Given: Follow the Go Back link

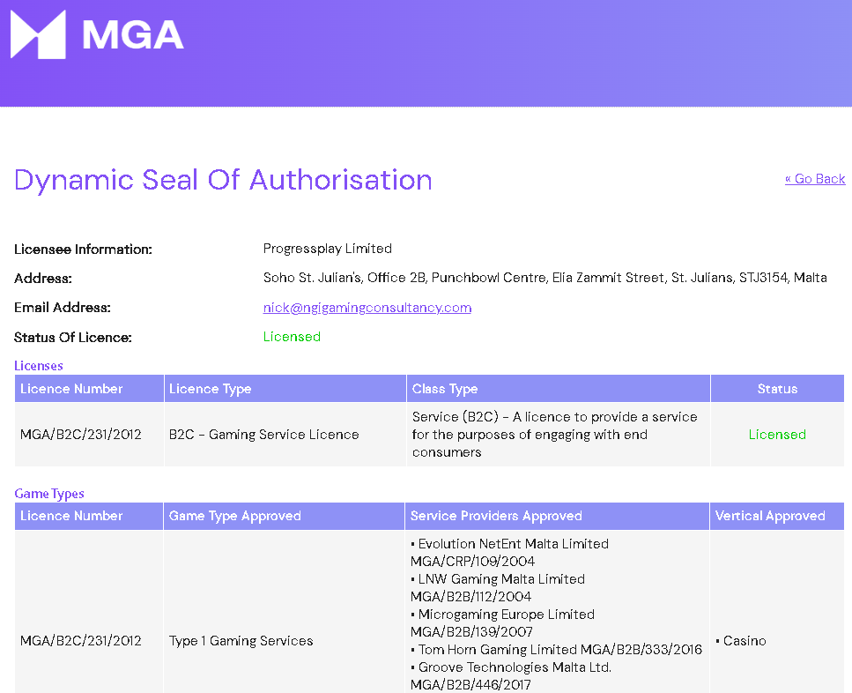Looking at the screenshot, I should (814, 179).
